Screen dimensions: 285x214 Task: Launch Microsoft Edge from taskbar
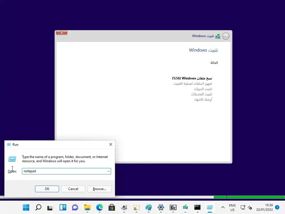pos(99,207)
